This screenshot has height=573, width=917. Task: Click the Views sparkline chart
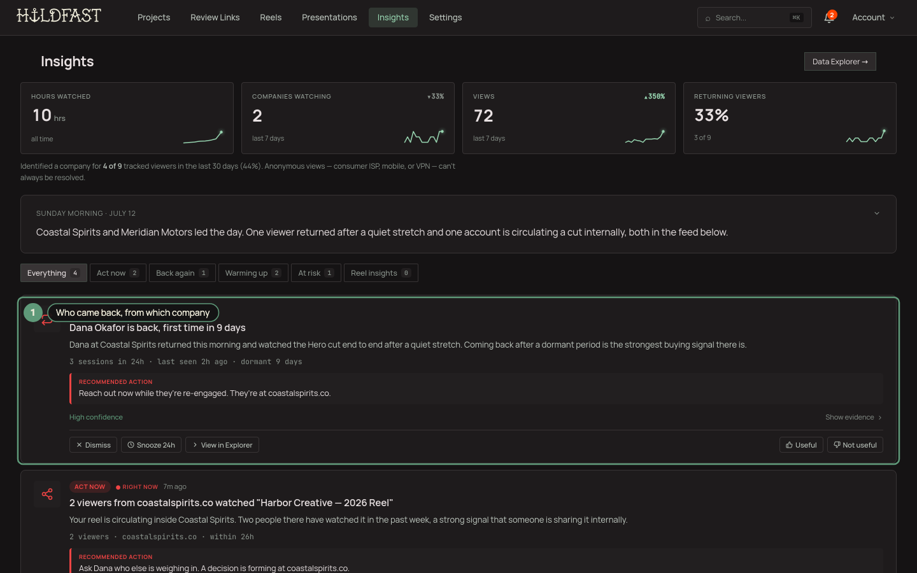(x=645, y=136)
